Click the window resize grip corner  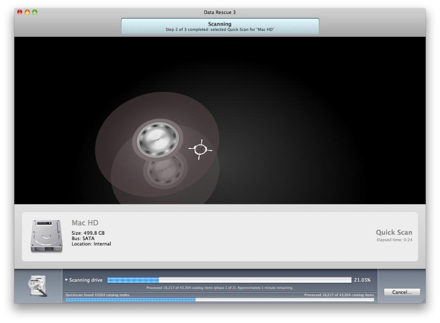click(423, 301)
